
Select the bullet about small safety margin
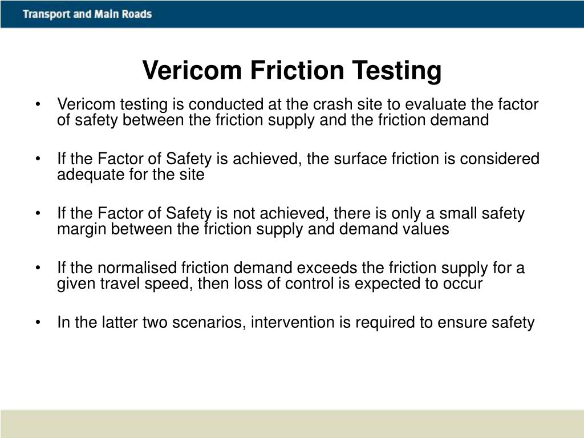coord(290,221)
